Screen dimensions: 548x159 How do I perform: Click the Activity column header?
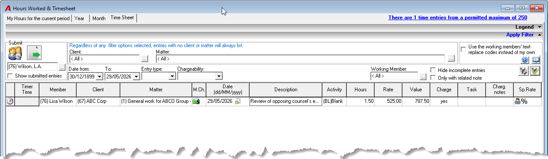334,90
